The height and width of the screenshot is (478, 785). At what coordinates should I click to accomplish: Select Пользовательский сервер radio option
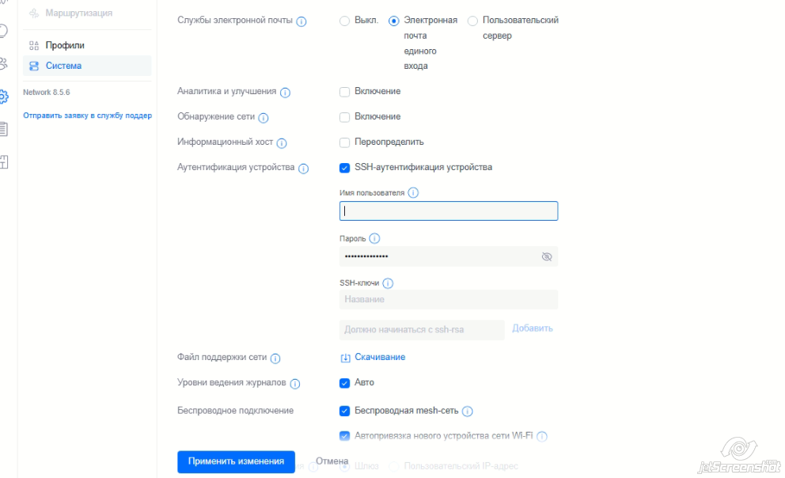(472, 21)
